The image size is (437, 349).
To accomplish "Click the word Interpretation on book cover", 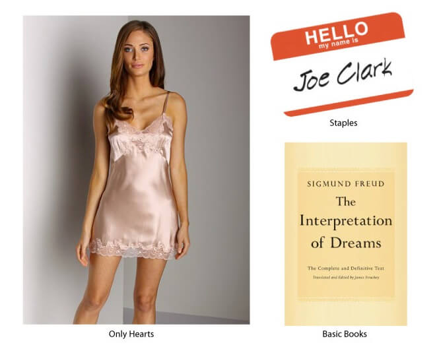I will pos(346,222).
